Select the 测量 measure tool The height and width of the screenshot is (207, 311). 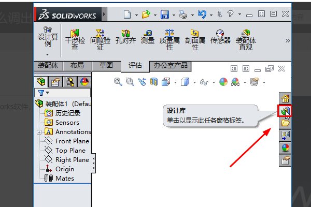point(148,36)
